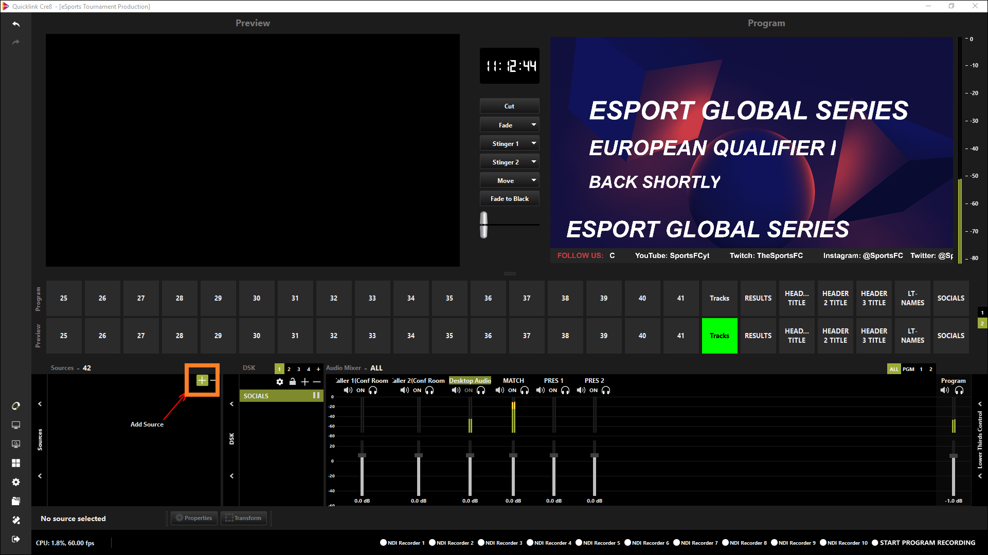Select RESULTS in the Preview row
988x555 pixels.
click(x=758, y=336)
